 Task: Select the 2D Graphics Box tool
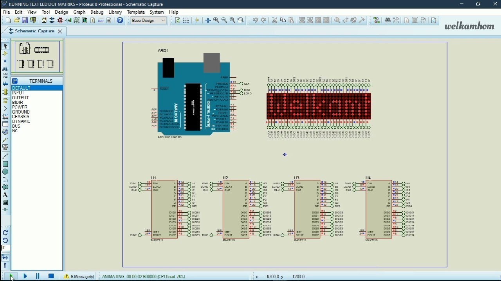click(5, 164)
